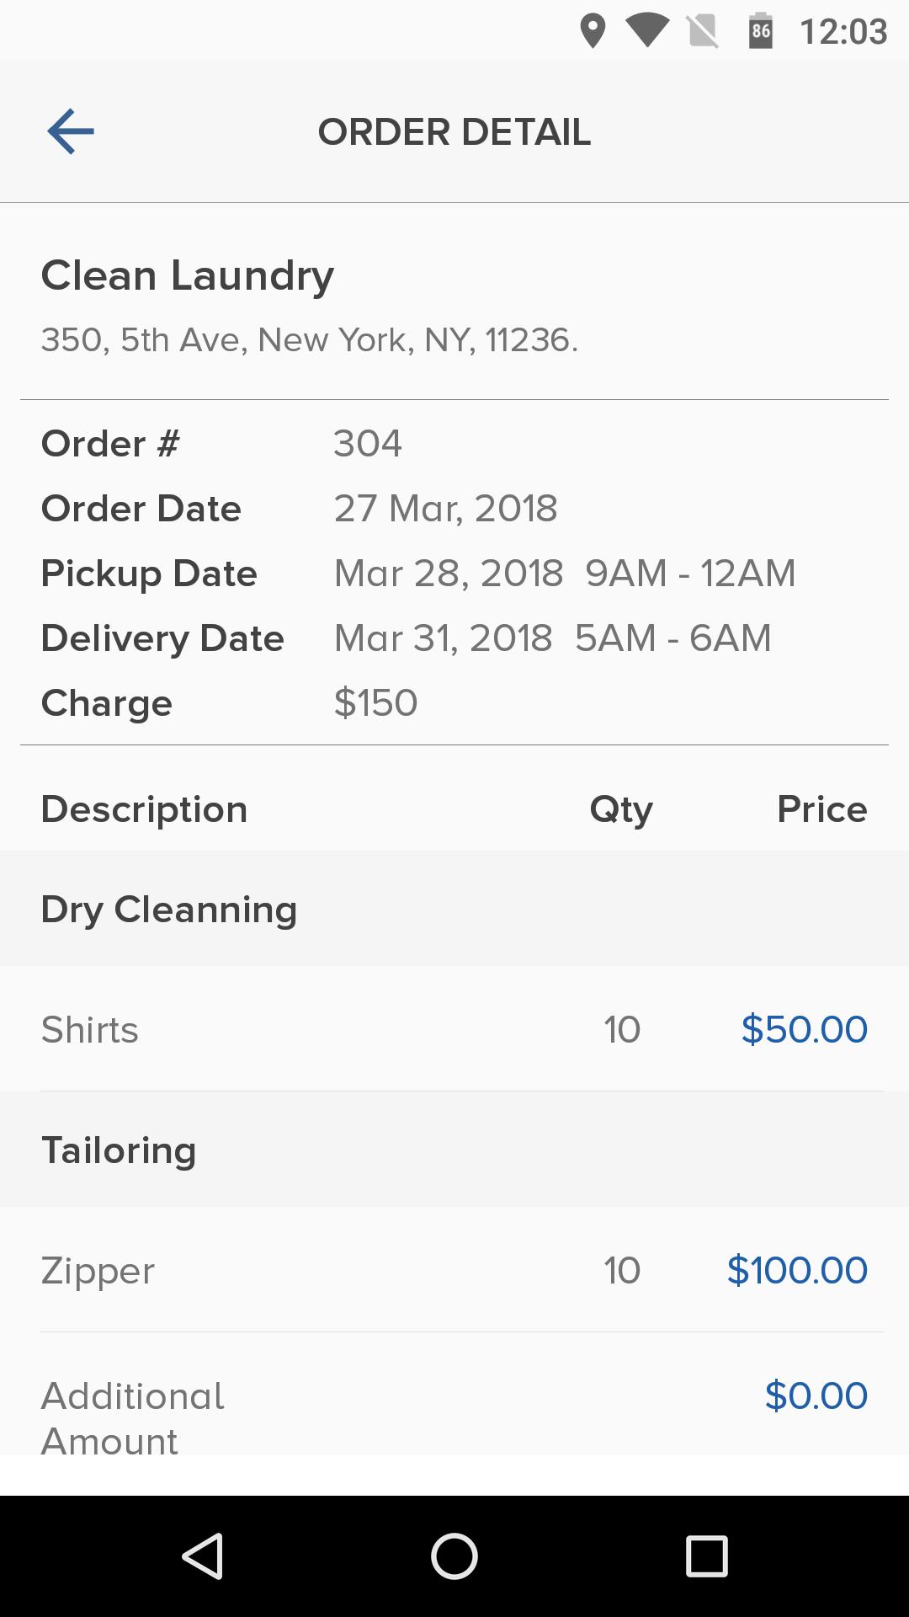Tap the address 350, 5th Ave
The height and width of the screenshot is (1617, 909).
coord(310,340)
